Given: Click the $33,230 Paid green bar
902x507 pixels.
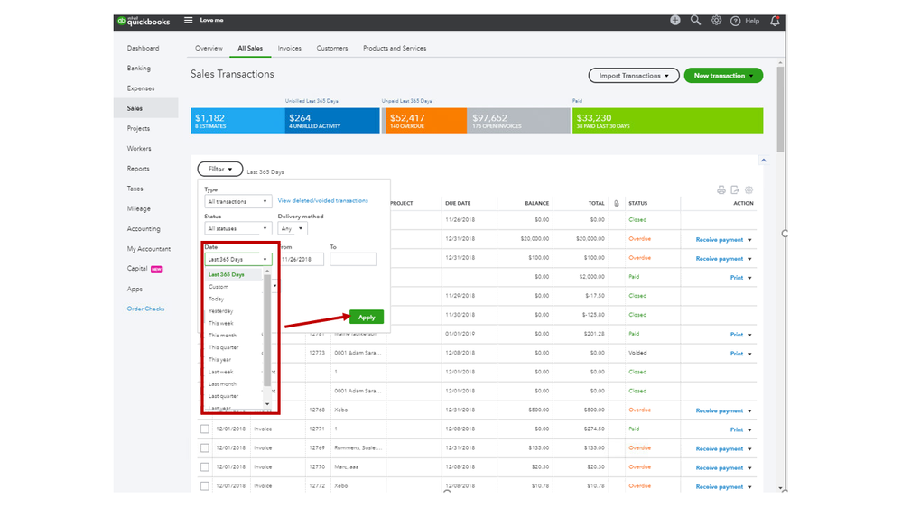Looking at the screenshot, I should (667, 121).
